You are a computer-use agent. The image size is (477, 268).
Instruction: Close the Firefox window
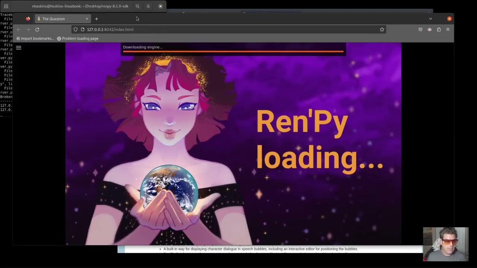(449, 19)
